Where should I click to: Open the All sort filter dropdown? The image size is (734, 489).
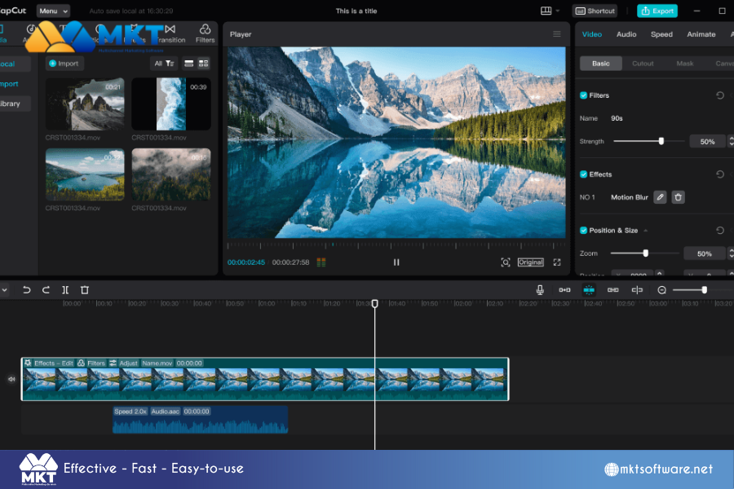pos(164,64)
